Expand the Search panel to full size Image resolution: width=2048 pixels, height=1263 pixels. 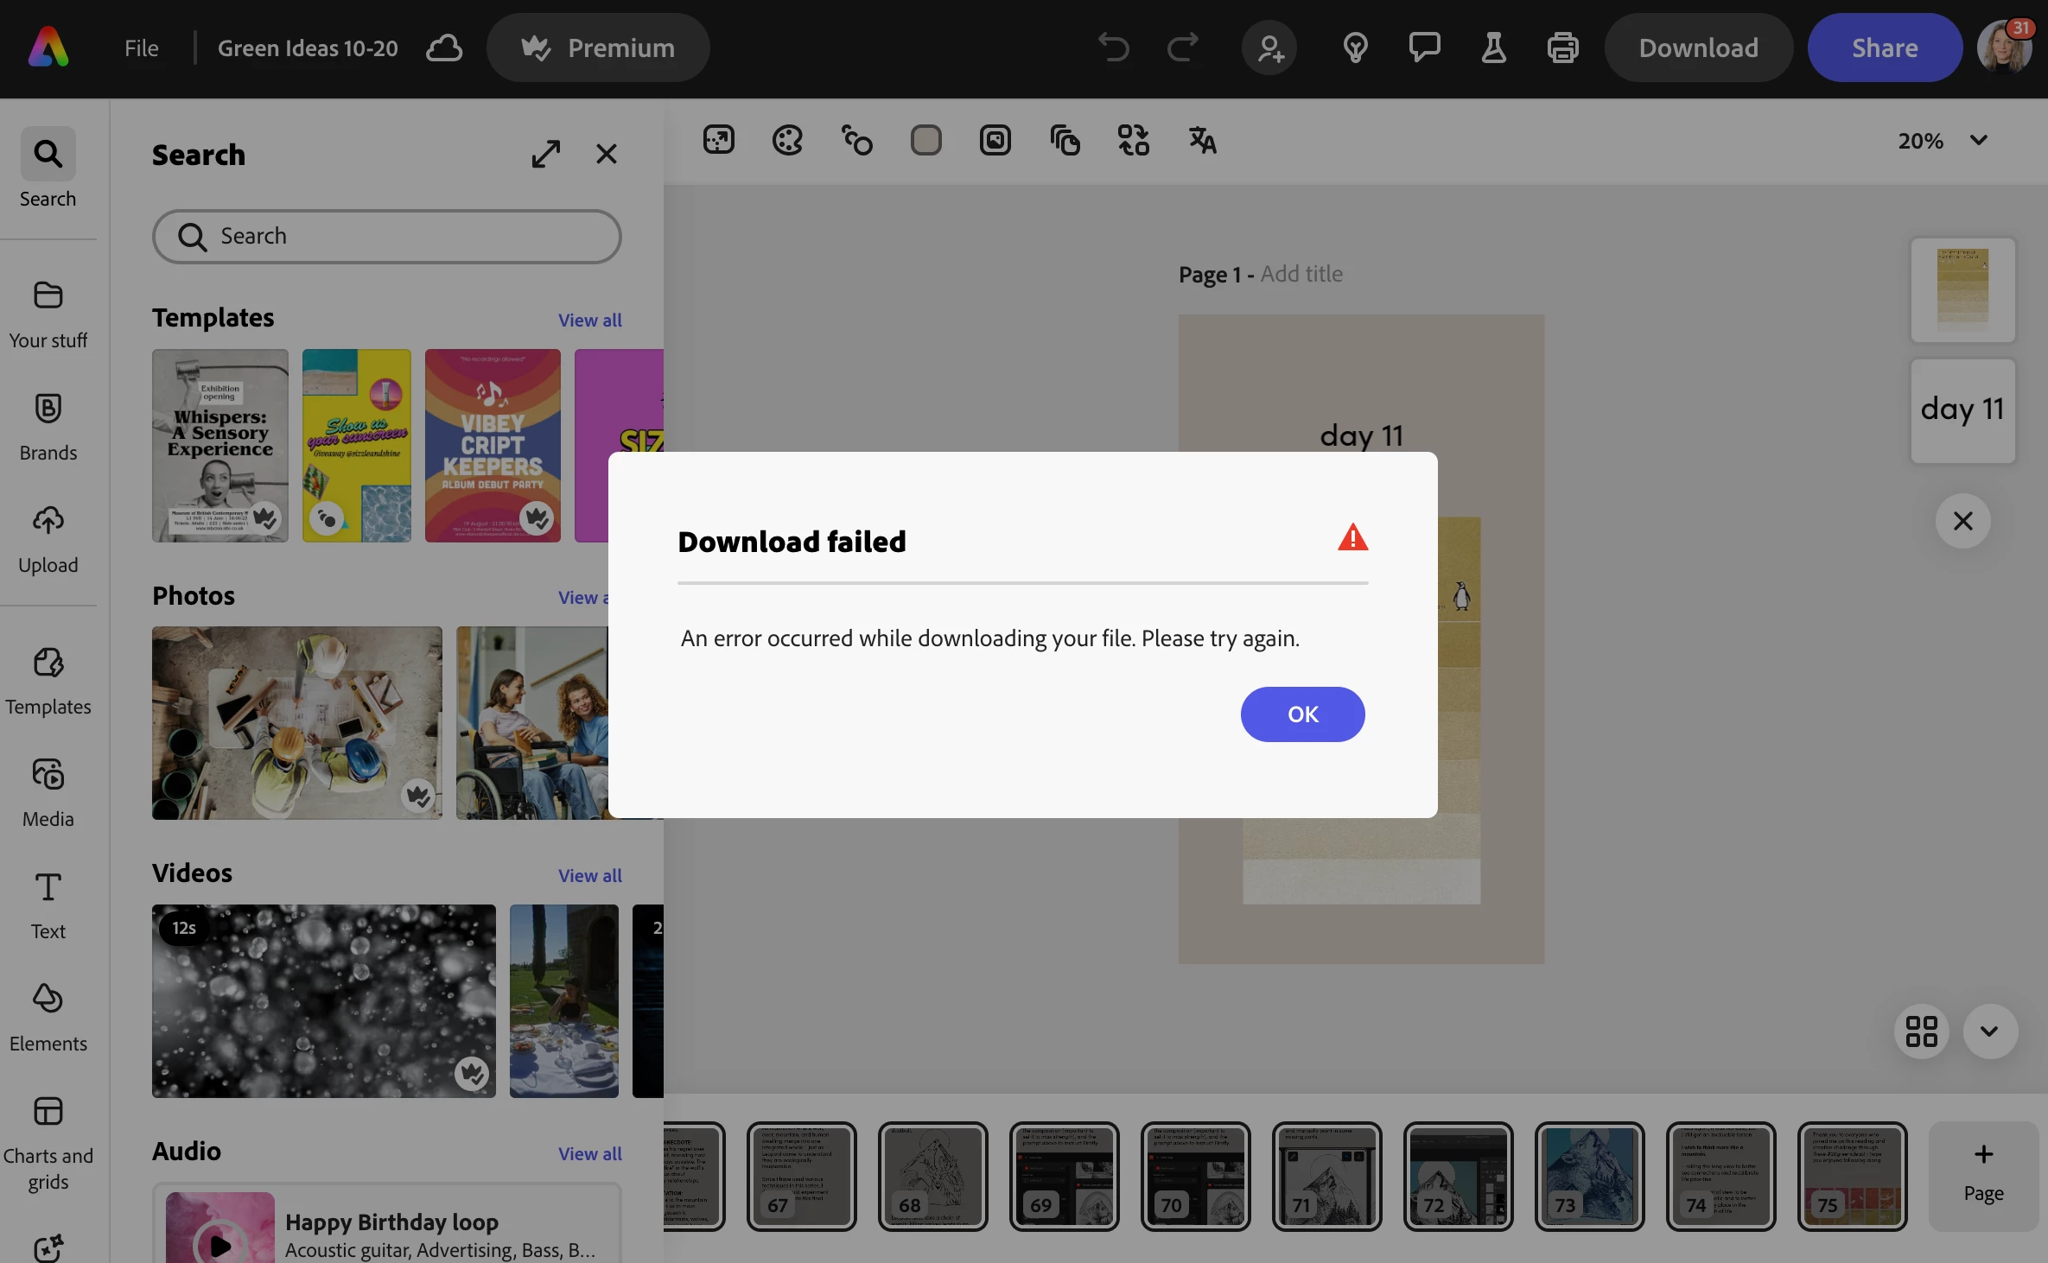(546, 155)
